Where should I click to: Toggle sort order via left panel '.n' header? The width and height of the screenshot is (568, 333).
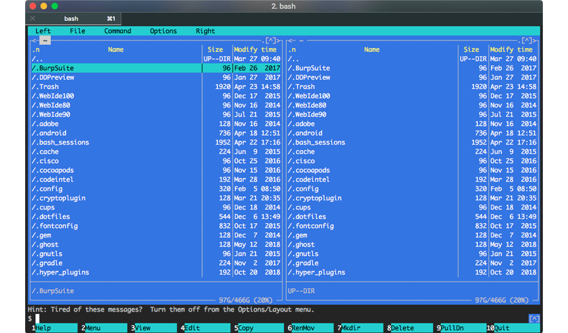[35, 50]
